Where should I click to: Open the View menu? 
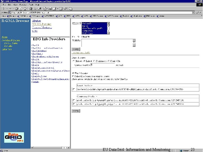[15, 5]
